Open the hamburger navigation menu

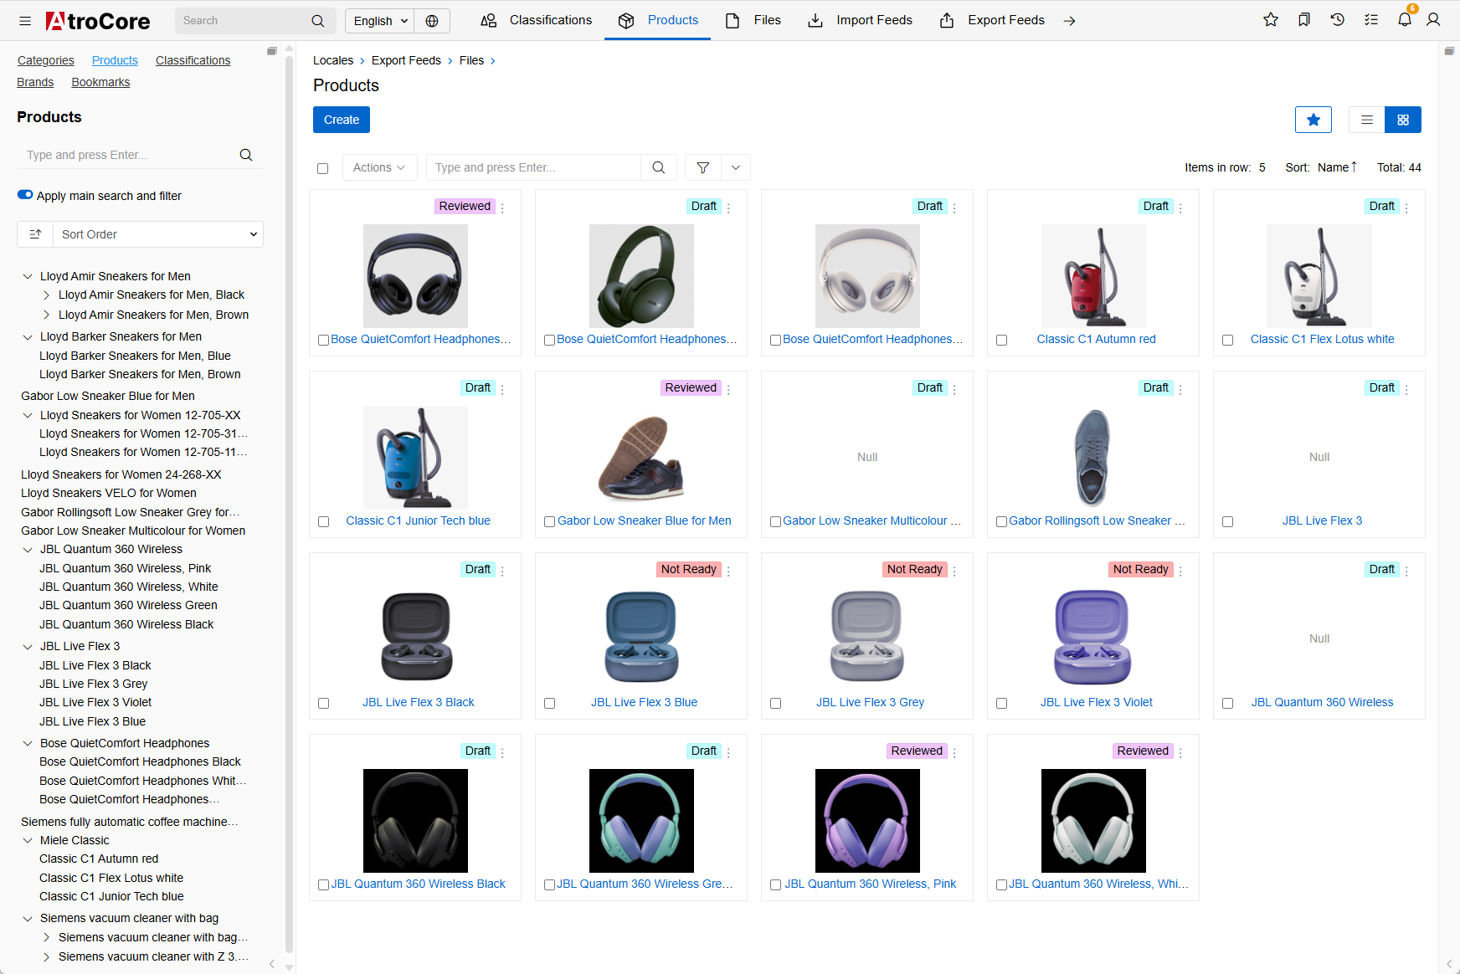tap(25, 21)
